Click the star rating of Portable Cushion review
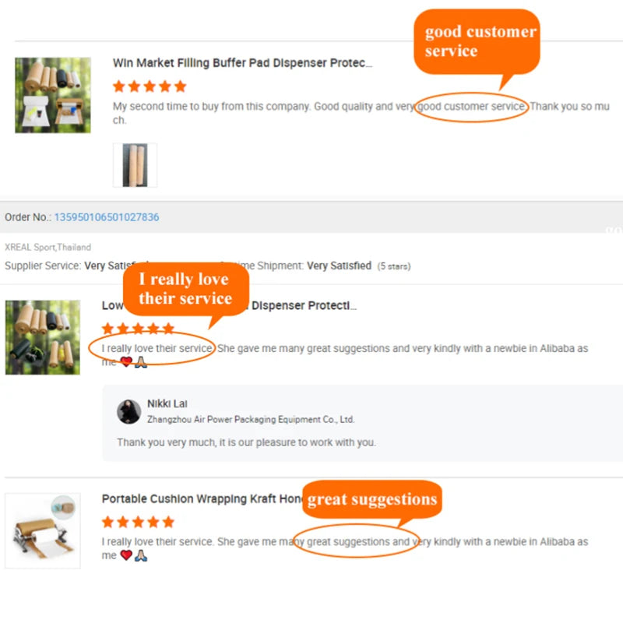Viewport: 623px width, 623px height. coord(139,522)
